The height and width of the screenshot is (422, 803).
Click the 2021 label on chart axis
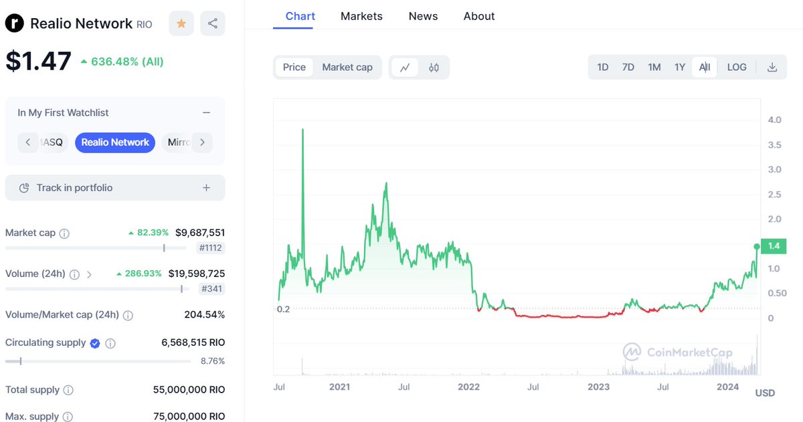pos(340,387)
